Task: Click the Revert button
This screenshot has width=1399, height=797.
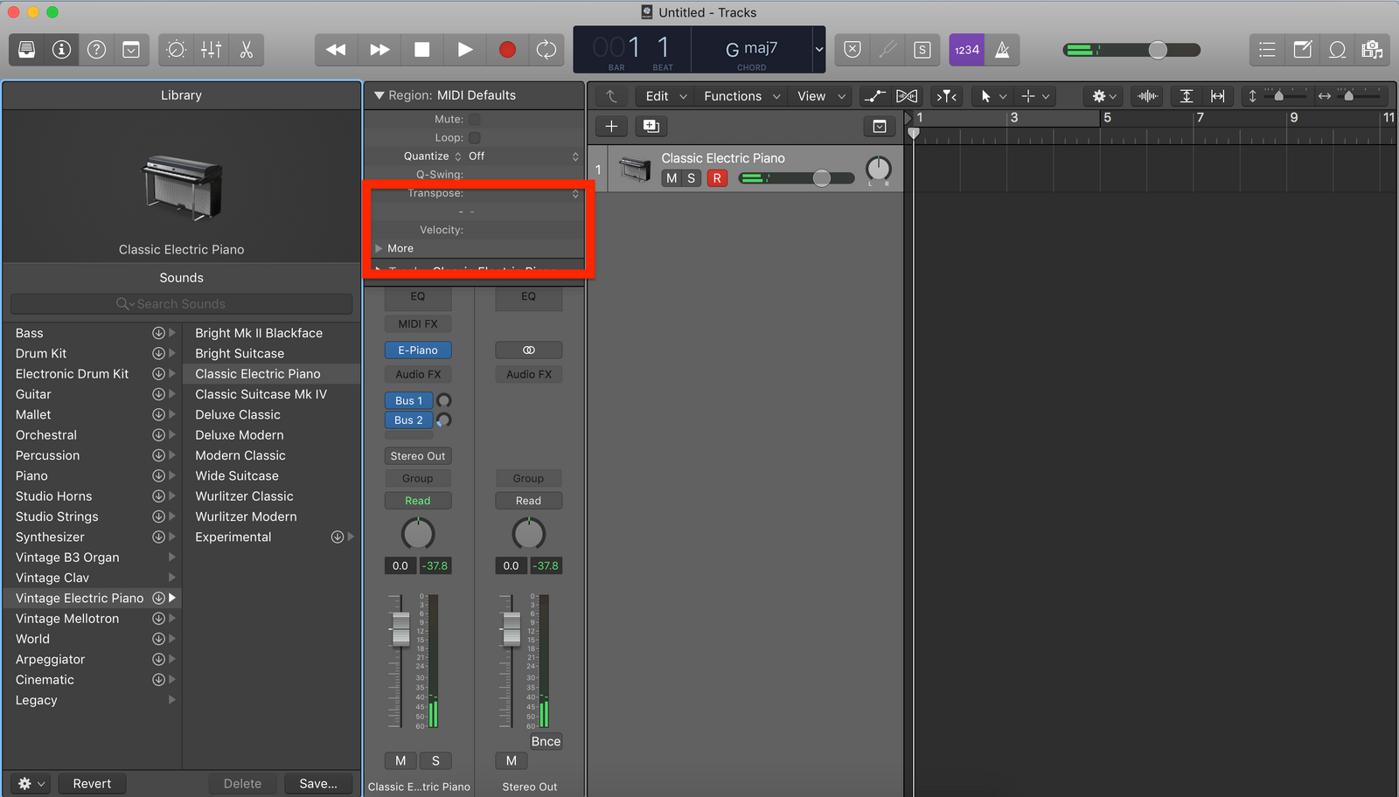Action: [x=92, y=784]
